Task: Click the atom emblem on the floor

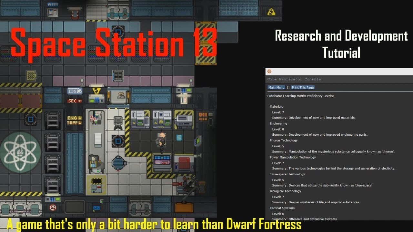Action: pyautogui.click(x=20, y=152)
